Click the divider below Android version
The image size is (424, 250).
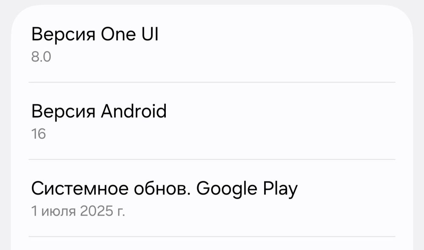(x=212, y=159)
